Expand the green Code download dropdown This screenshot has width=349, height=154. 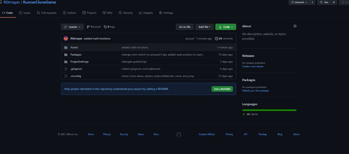click(x=226, y=27)
